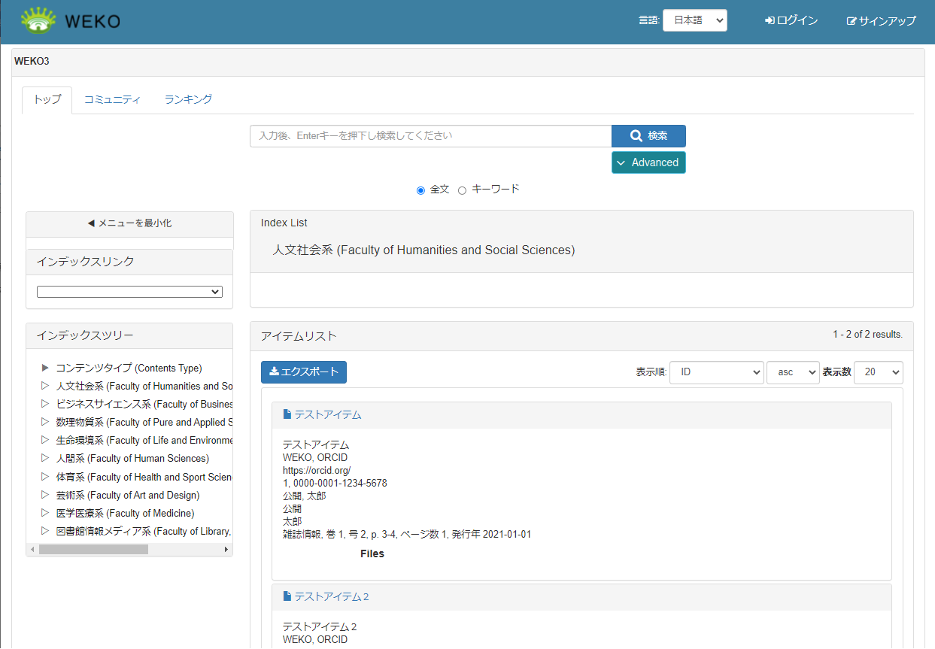Open the テストアイテム２ item link
Image resolution: width=935 pixels, height=649 pixels.
pos(332,596)
